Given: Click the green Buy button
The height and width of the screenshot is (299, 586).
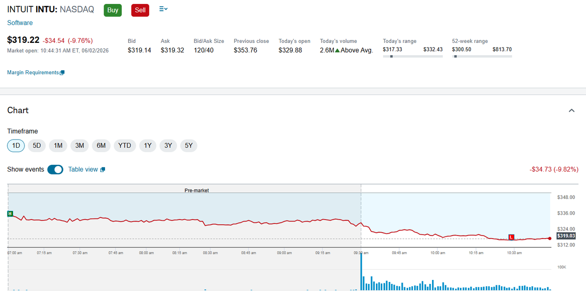Looking at the screenshot, I should point(112,10).
